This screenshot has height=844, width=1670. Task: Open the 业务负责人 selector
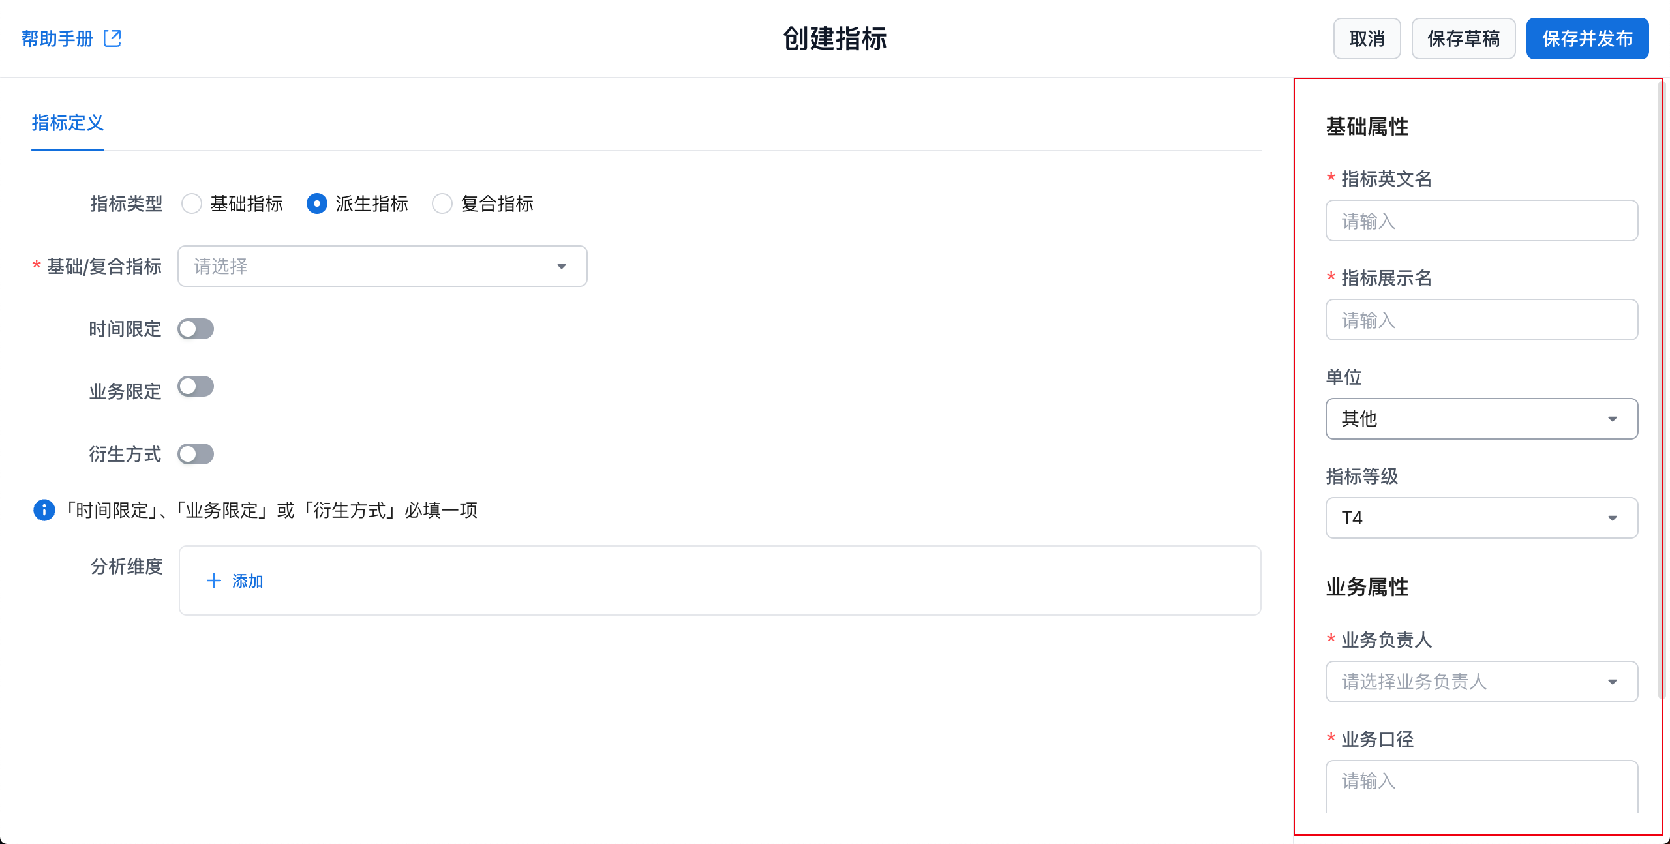tap(1481, 682)
